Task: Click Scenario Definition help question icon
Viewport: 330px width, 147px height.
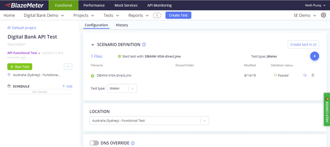Action: click(144, 44)
